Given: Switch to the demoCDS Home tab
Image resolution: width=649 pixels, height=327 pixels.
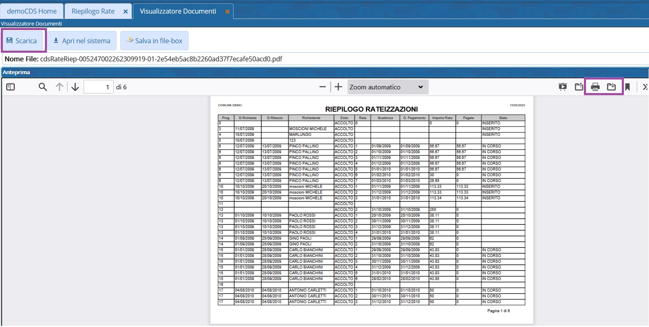Looking at the screenshot, I should pos(32,11).
